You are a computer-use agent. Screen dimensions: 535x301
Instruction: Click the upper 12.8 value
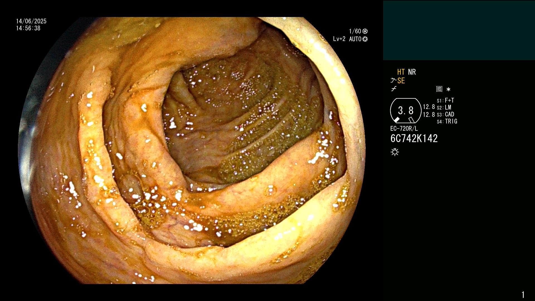coord(429,107)
